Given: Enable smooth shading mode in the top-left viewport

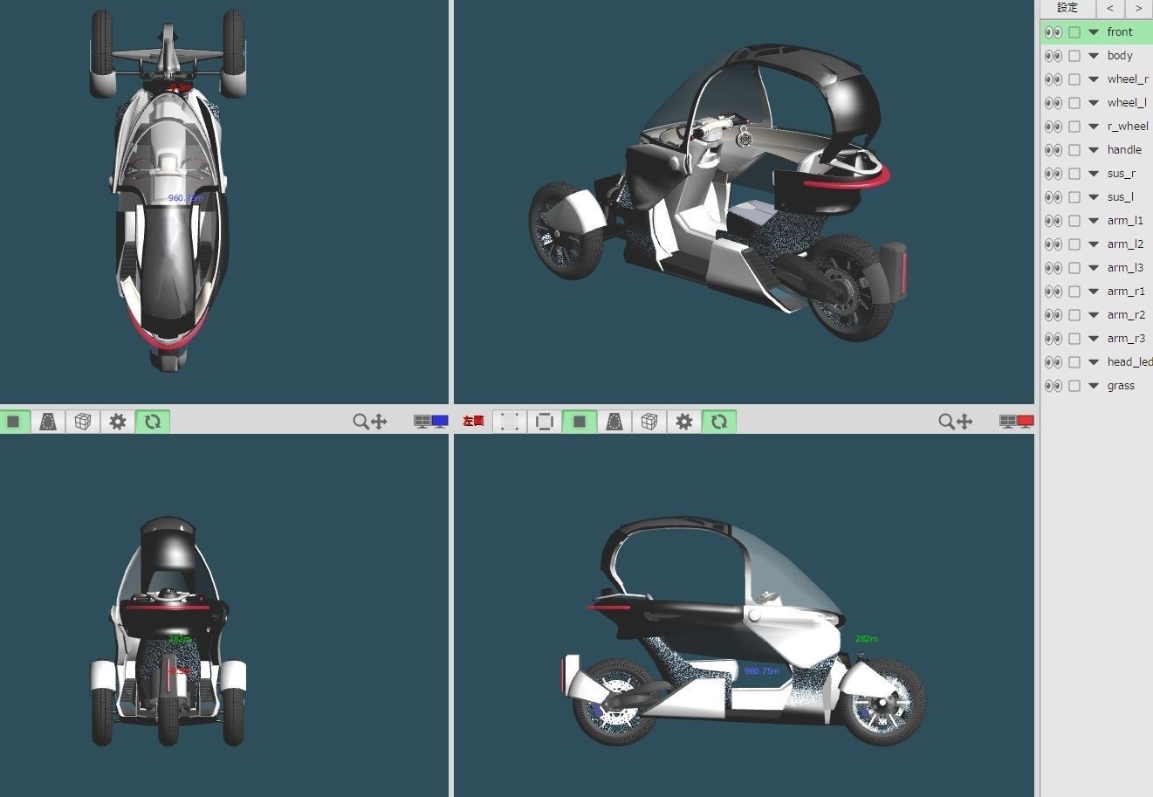Looking at the screenshot, I should click(x=48, y=422).
